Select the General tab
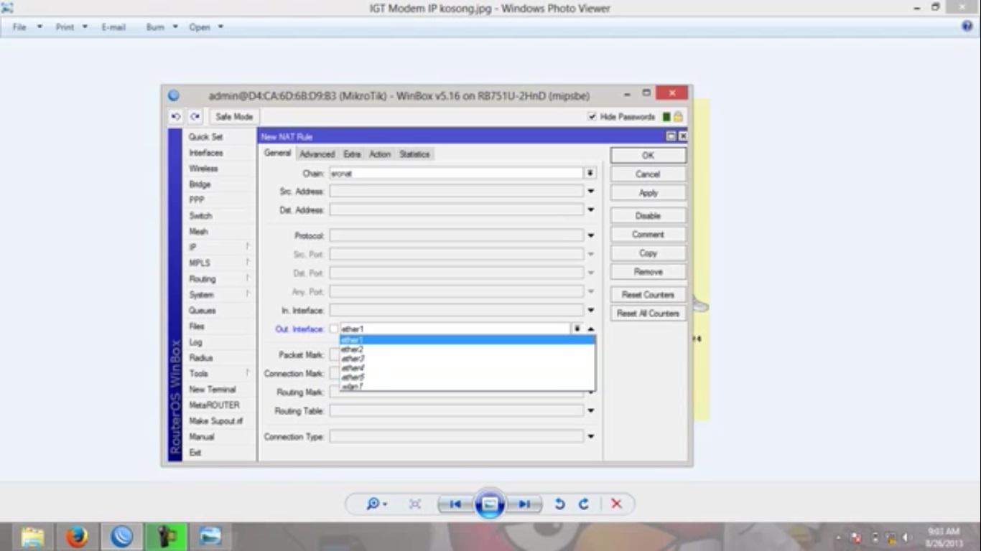The height and width of the screenshot is (551, 981). (x=277, y=154)
